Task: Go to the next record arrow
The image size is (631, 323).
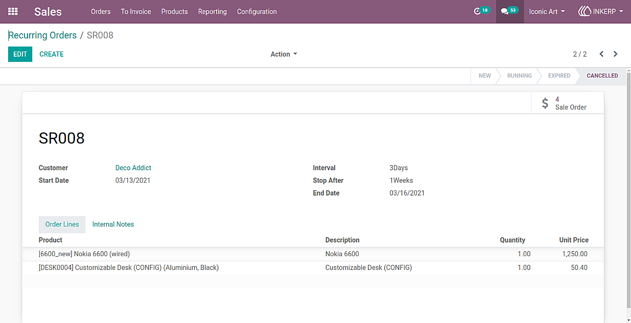Action: pos(616,54)
